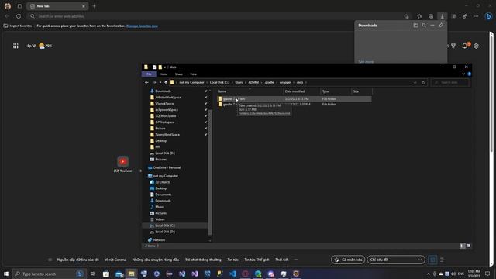The height and width of the screenshot is (279, 496).
Task: Switch Explorer to details view
Action: coord(462,246)
